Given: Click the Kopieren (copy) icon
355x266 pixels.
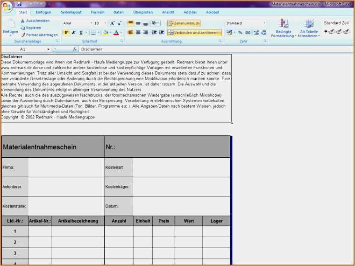Looking at the screenshot, I should tap(22, 28).
